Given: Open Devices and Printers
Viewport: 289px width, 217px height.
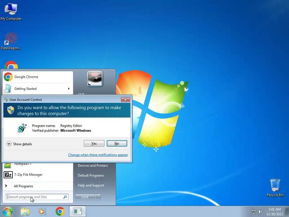Looking at the screenshot, I should pos(93,166).
